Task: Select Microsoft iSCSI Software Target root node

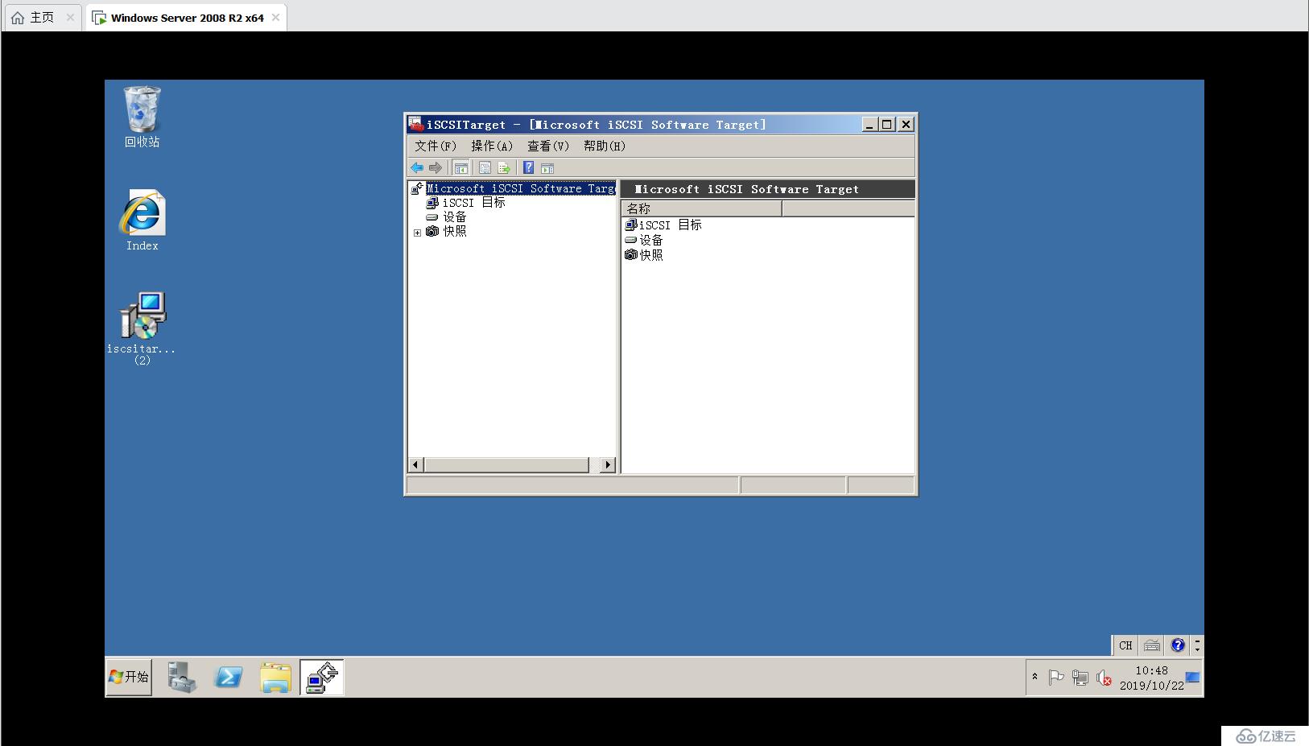Action: tap(520, 188)
